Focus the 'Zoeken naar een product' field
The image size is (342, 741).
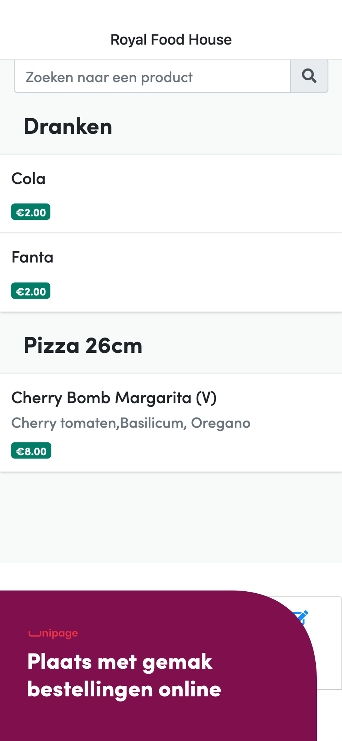(152, 77)
